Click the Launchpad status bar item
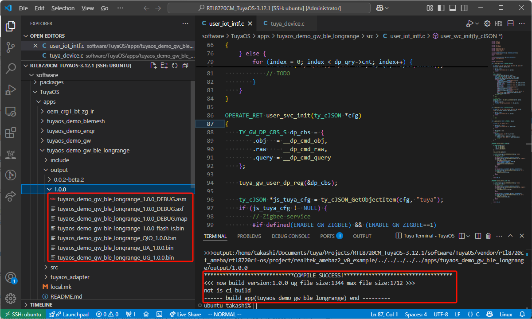 [x=69, y=315]
